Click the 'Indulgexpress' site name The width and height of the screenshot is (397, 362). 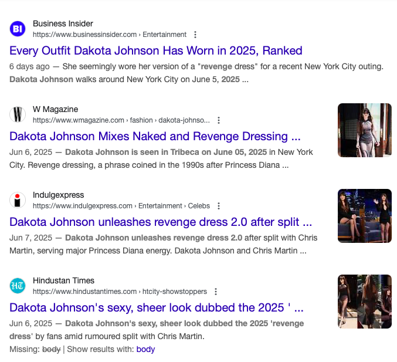click(58, 195)
